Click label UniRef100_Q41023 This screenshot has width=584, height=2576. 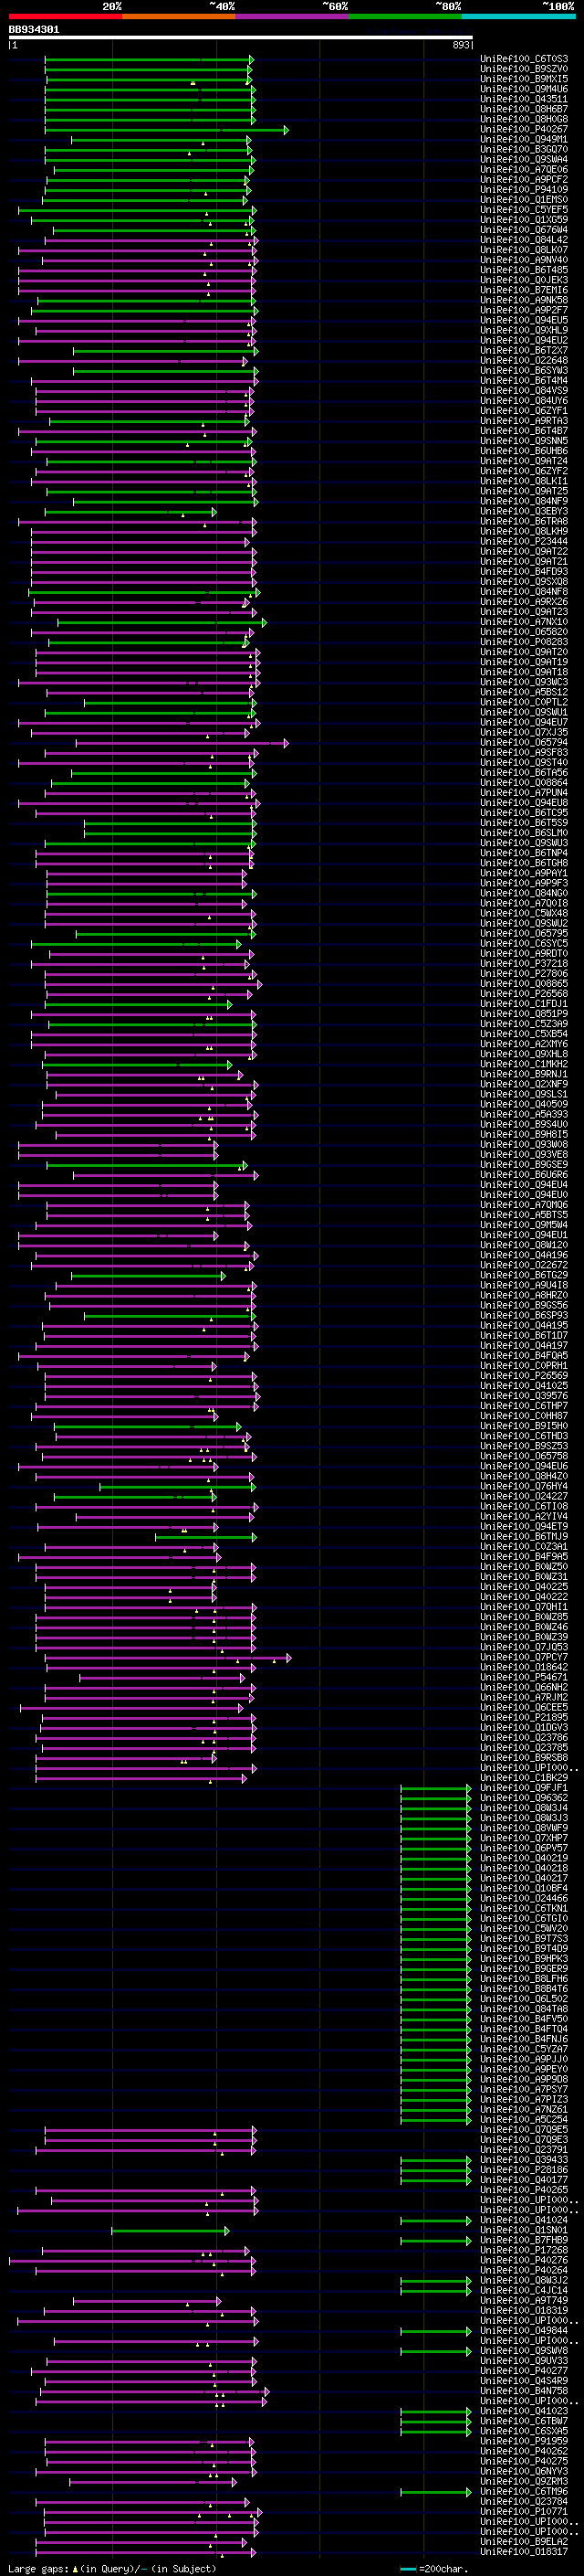(x=524, y=2411)
